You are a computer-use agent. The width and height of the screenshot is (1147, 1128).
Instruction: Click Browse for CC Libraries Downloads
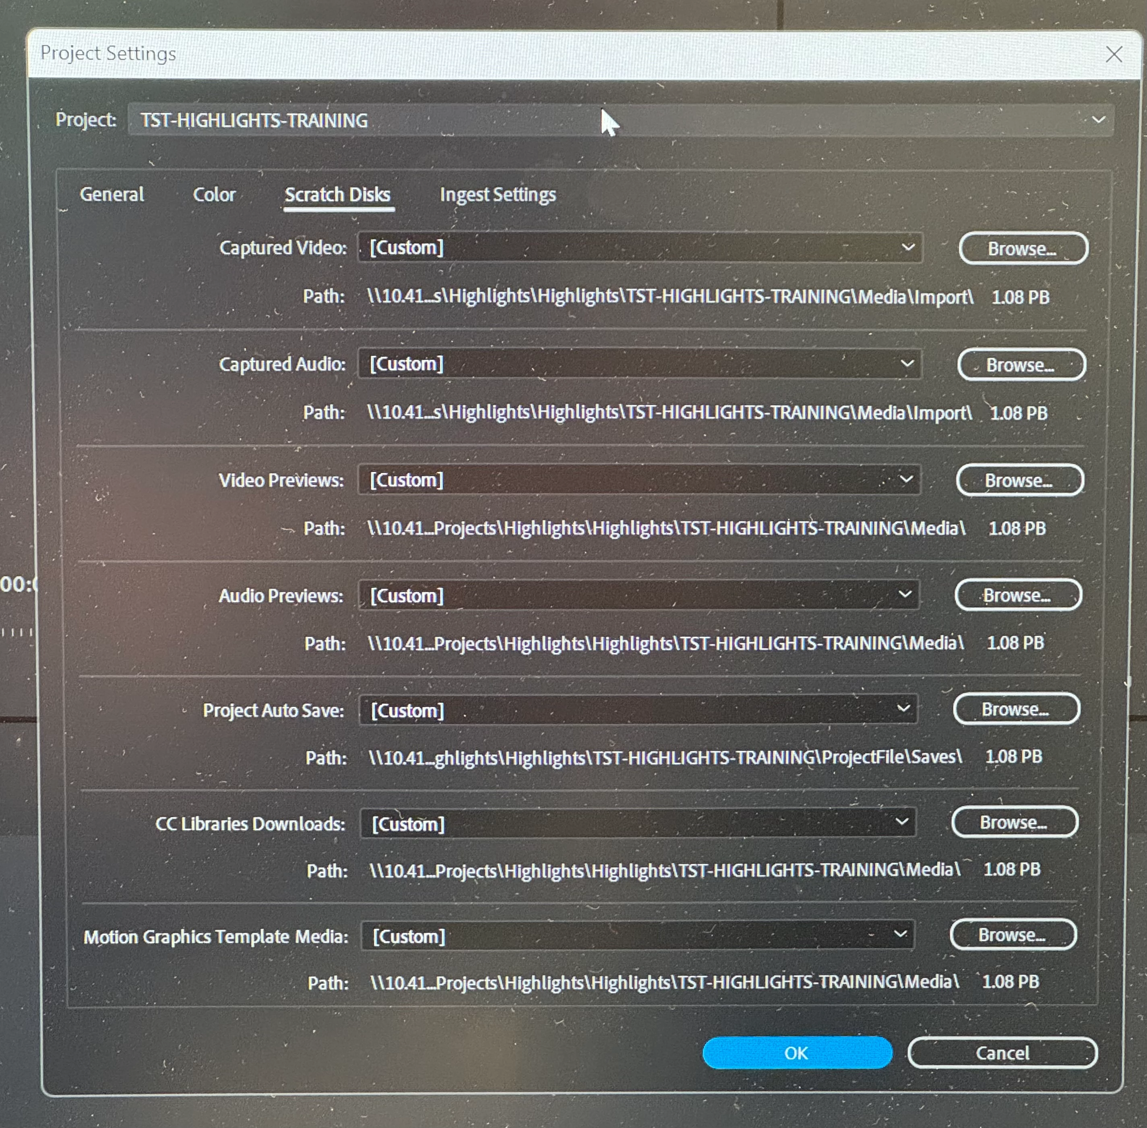[1014, 822]
